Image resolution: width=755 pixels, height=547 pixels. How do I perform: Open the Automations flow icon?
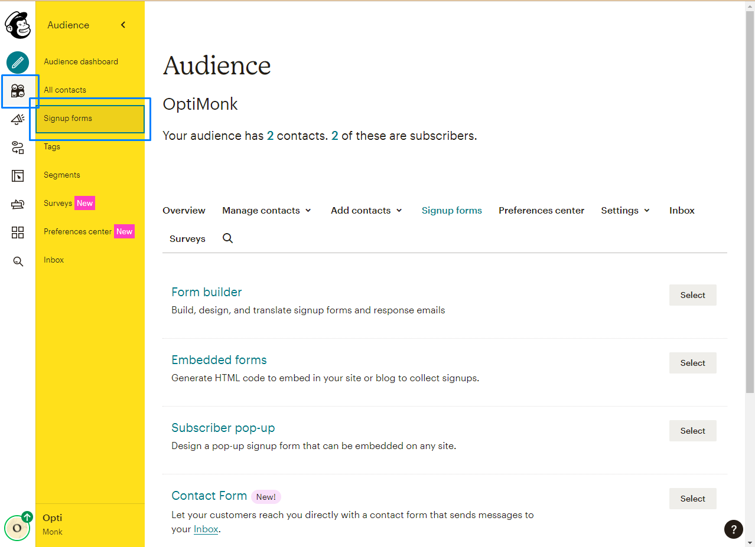click(18, 148)
